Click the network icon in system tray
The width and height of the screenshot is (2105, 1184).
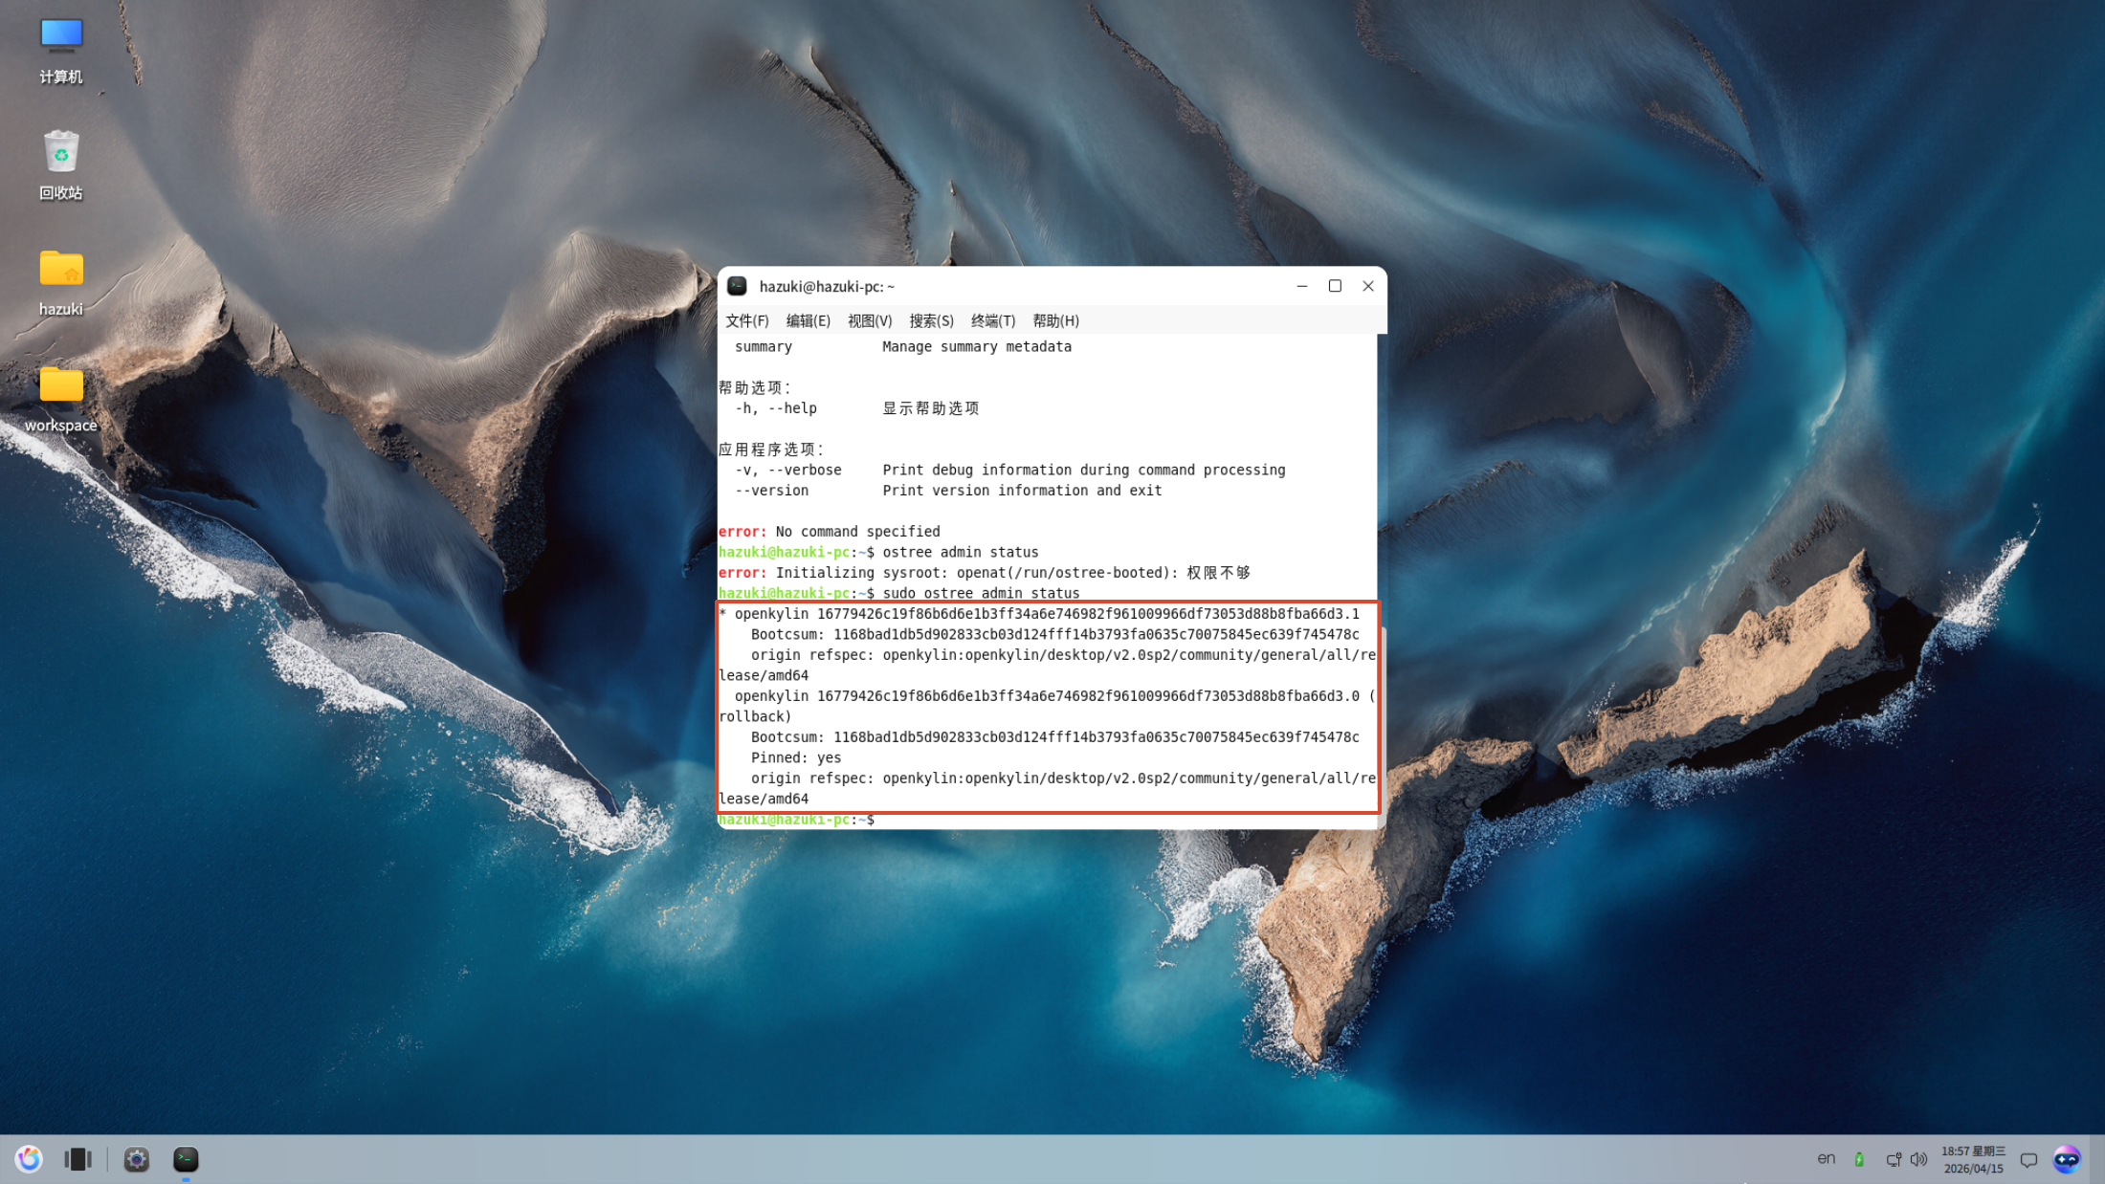[x=1893, y=1159]
